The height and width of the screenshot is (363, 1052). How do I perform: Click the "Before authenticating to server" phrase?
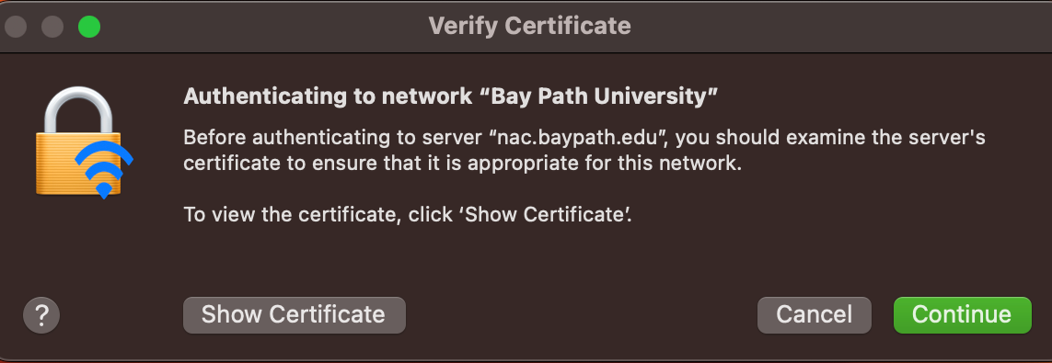pos(333,138)
